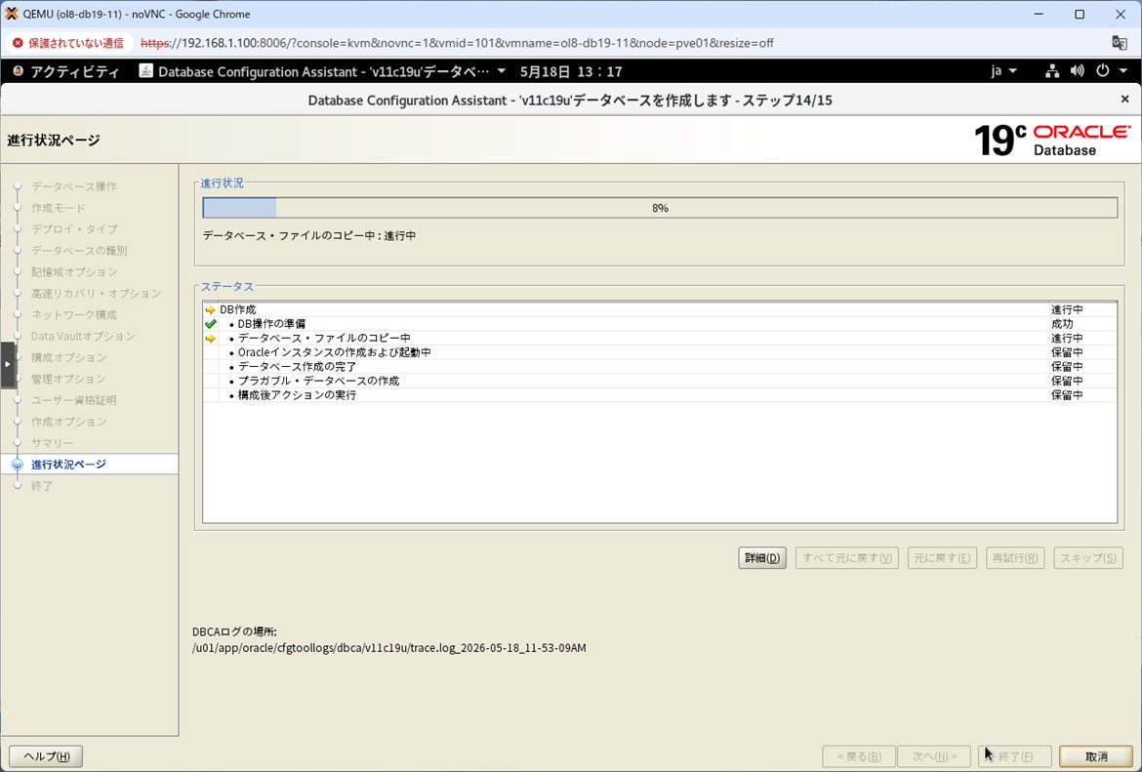Click the DBCA trace log file path
Viewport: 1142px width, 772px height.
pyautogui.click(x=388, y=647)
